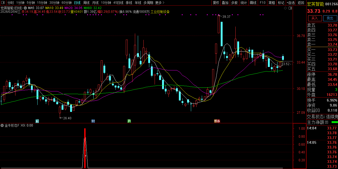The height and width of the screenshot is (169, 338).
Task: Toggle 叠加 overlay on chart
Action: (225, 3)
